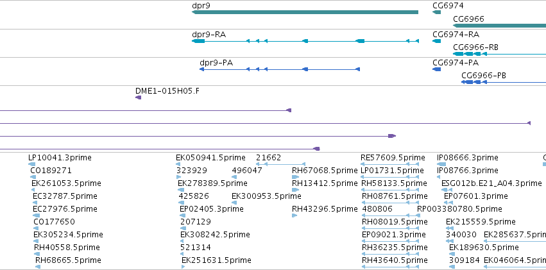546x270 pixels.
Task: Select the ESG012b.E21_A04.3prime feature label
Action: (x=491, y=183)
